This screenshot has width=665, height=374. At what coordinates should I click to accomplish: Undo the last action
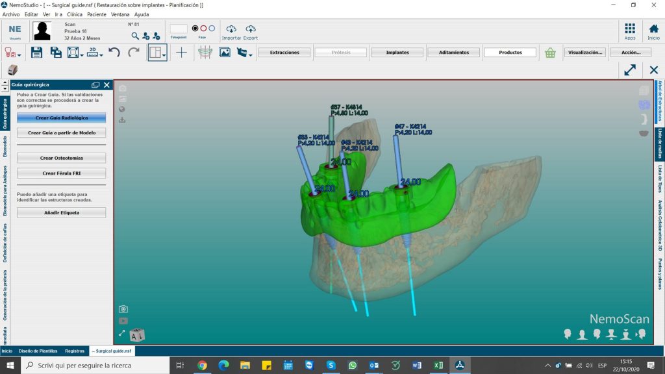114,52
